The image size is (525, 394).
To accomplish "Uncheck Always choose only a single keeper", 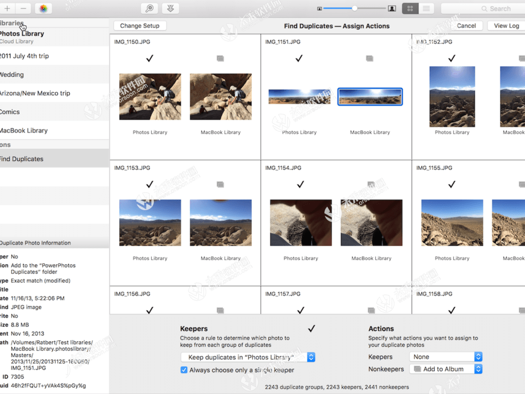I will (x=184, y=370).
